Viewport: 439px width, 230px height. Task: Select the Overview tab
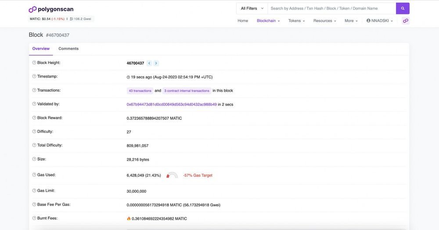(x=41, y=49)
